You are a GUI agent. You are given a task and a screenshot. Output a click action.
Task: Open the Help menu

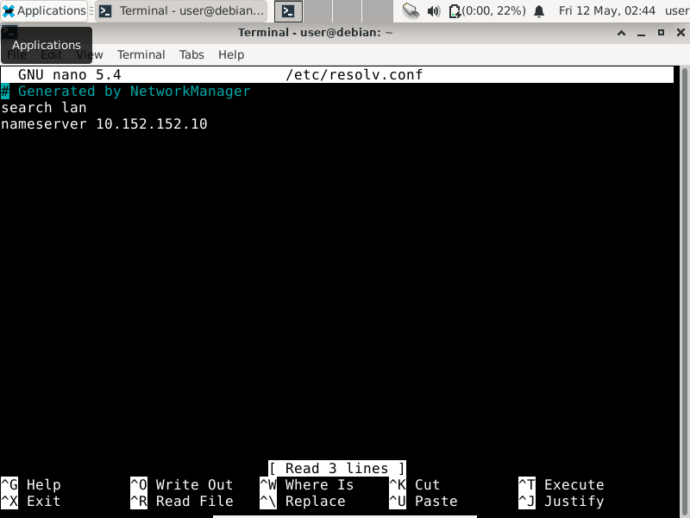pos(231,54)
